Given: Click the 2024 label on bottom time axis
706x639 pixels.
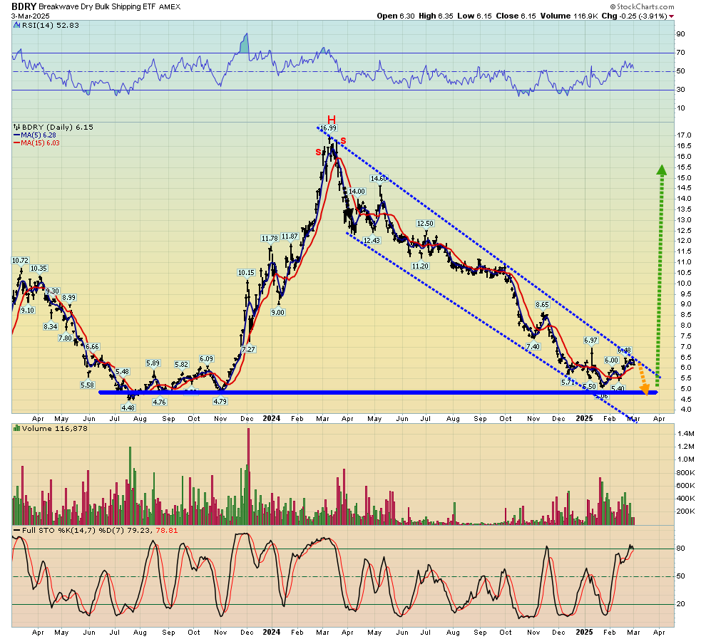Looking at the screenshot, I should click(x=271, y=631).
